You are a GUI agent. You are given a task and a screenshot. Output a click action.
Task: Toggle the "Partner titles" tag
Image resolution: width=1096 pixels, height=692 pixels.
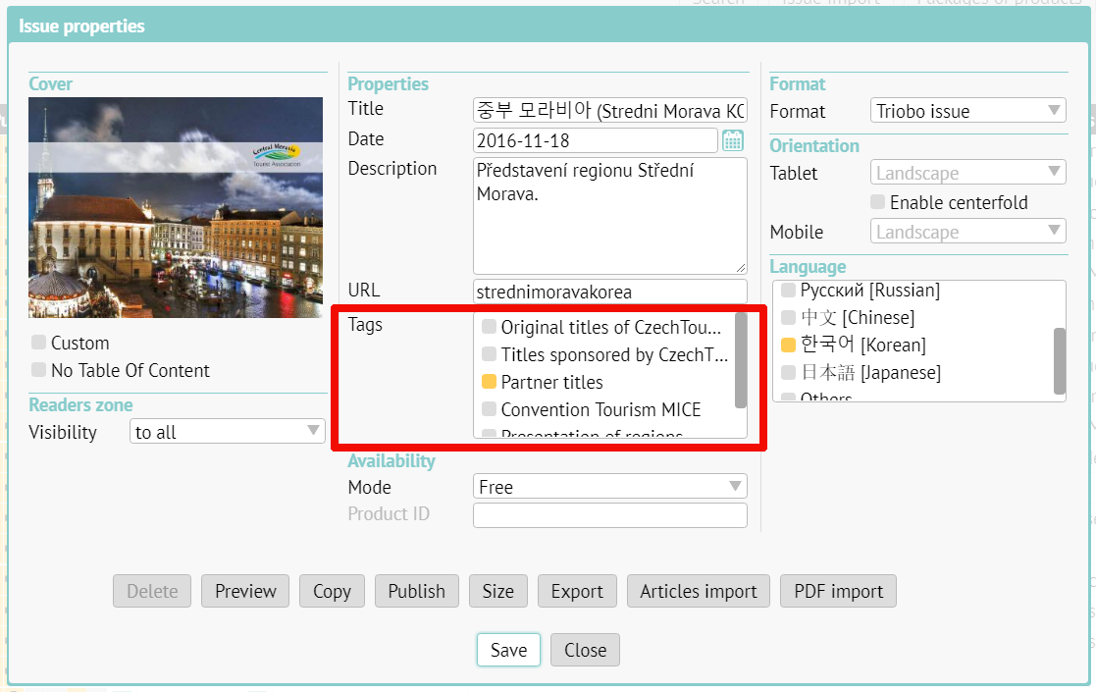(x=487, y=383)
